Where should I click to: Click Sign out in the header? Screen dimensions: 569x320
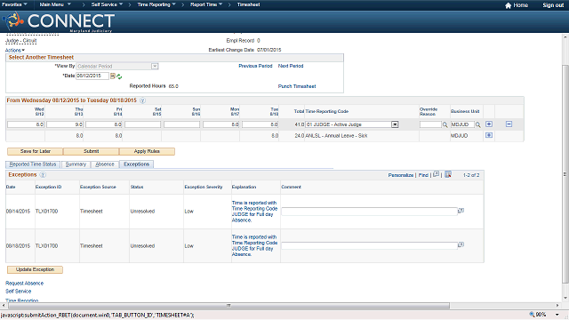pos(553,5)
